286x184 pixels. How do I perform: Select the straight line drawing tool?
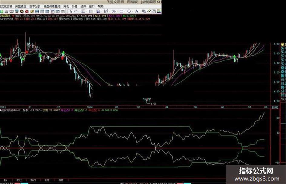point(76,11)
